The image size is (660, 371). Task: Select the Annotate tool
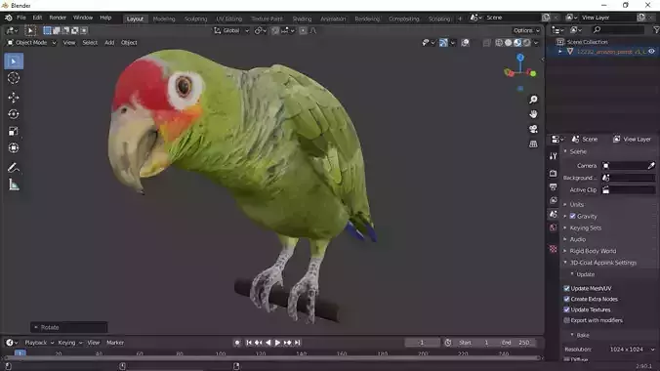click(14, 168)
